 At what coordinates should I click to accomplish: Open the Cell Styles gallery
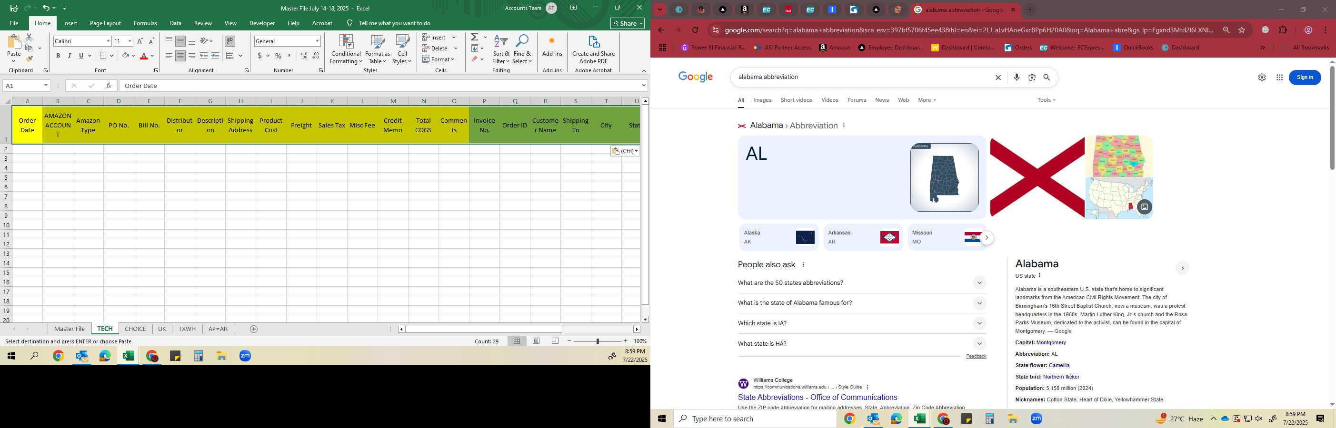click(x=402, y=49)
